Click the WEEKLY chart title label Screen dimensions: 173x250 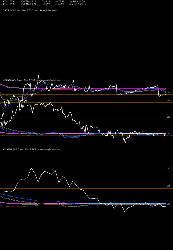pyautogui.click(x=31, y=80)
